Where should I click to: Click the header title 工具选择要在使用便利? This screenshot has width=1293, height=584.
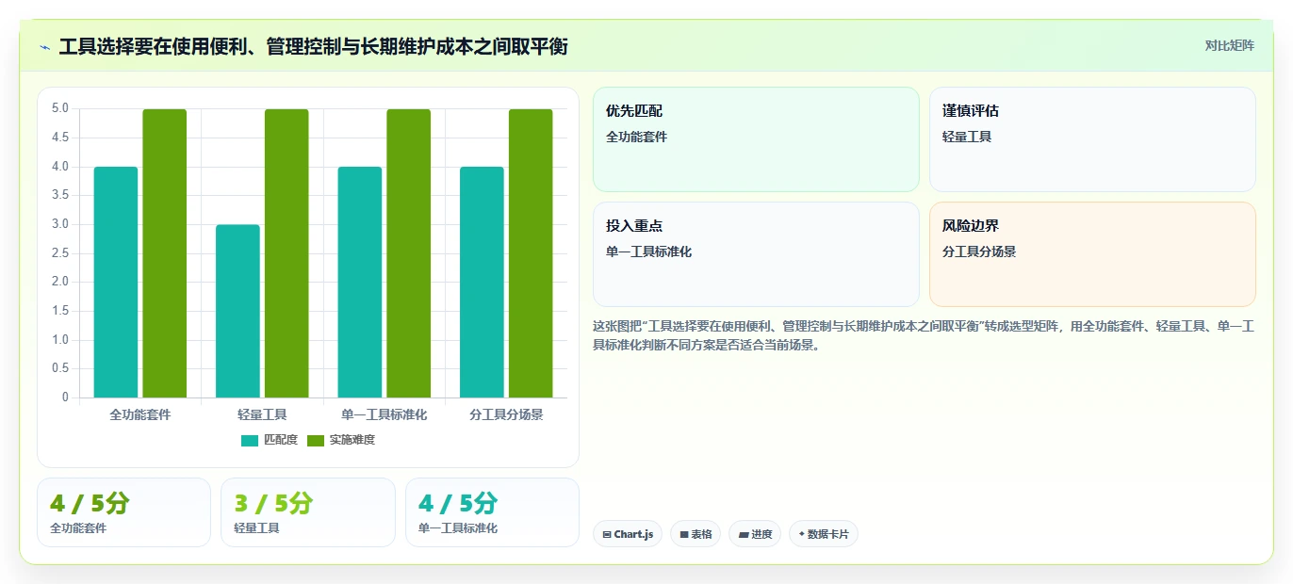click(313, 46)
